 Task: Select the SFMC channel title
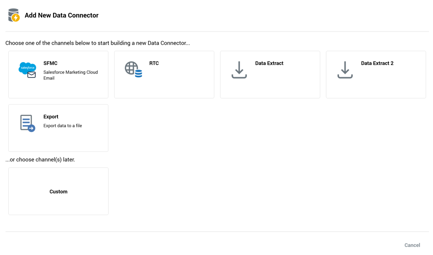coord(50,63)
